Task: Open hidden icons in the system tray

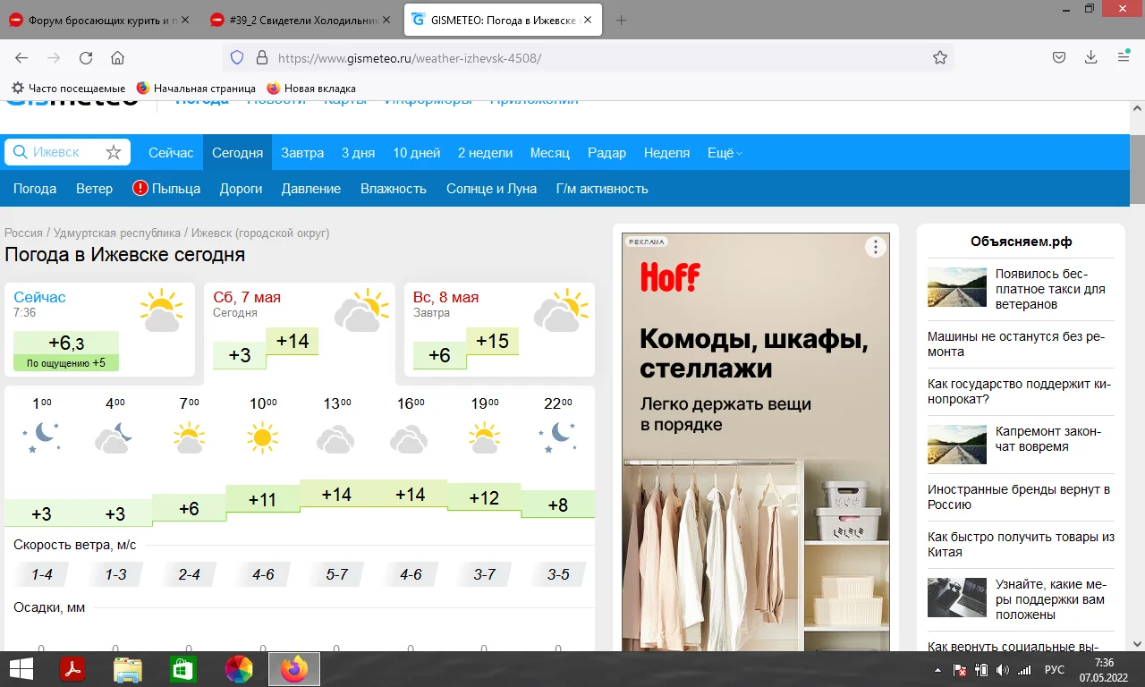Action: (x=937, y=668)
